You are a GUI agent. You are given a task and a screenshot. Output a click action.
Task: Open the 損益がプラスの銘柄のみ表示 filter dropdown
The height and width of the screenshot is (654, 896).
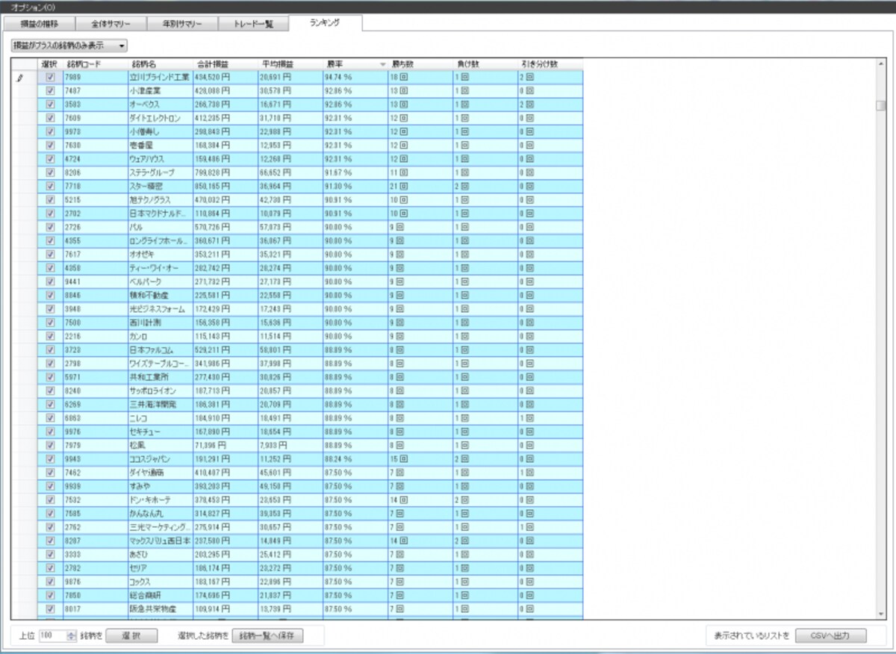(x=69, y=46)
